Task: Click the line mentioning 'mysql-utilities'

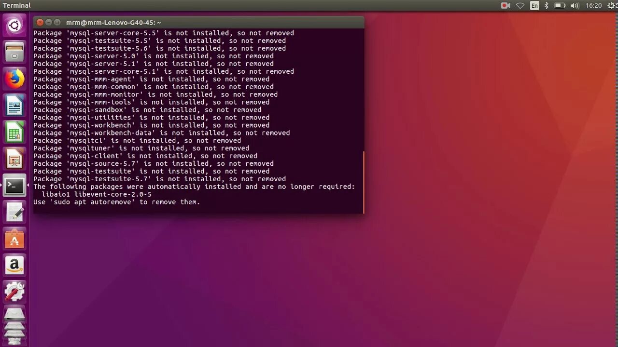Action: pyautogui.click(x=152, y=117)
